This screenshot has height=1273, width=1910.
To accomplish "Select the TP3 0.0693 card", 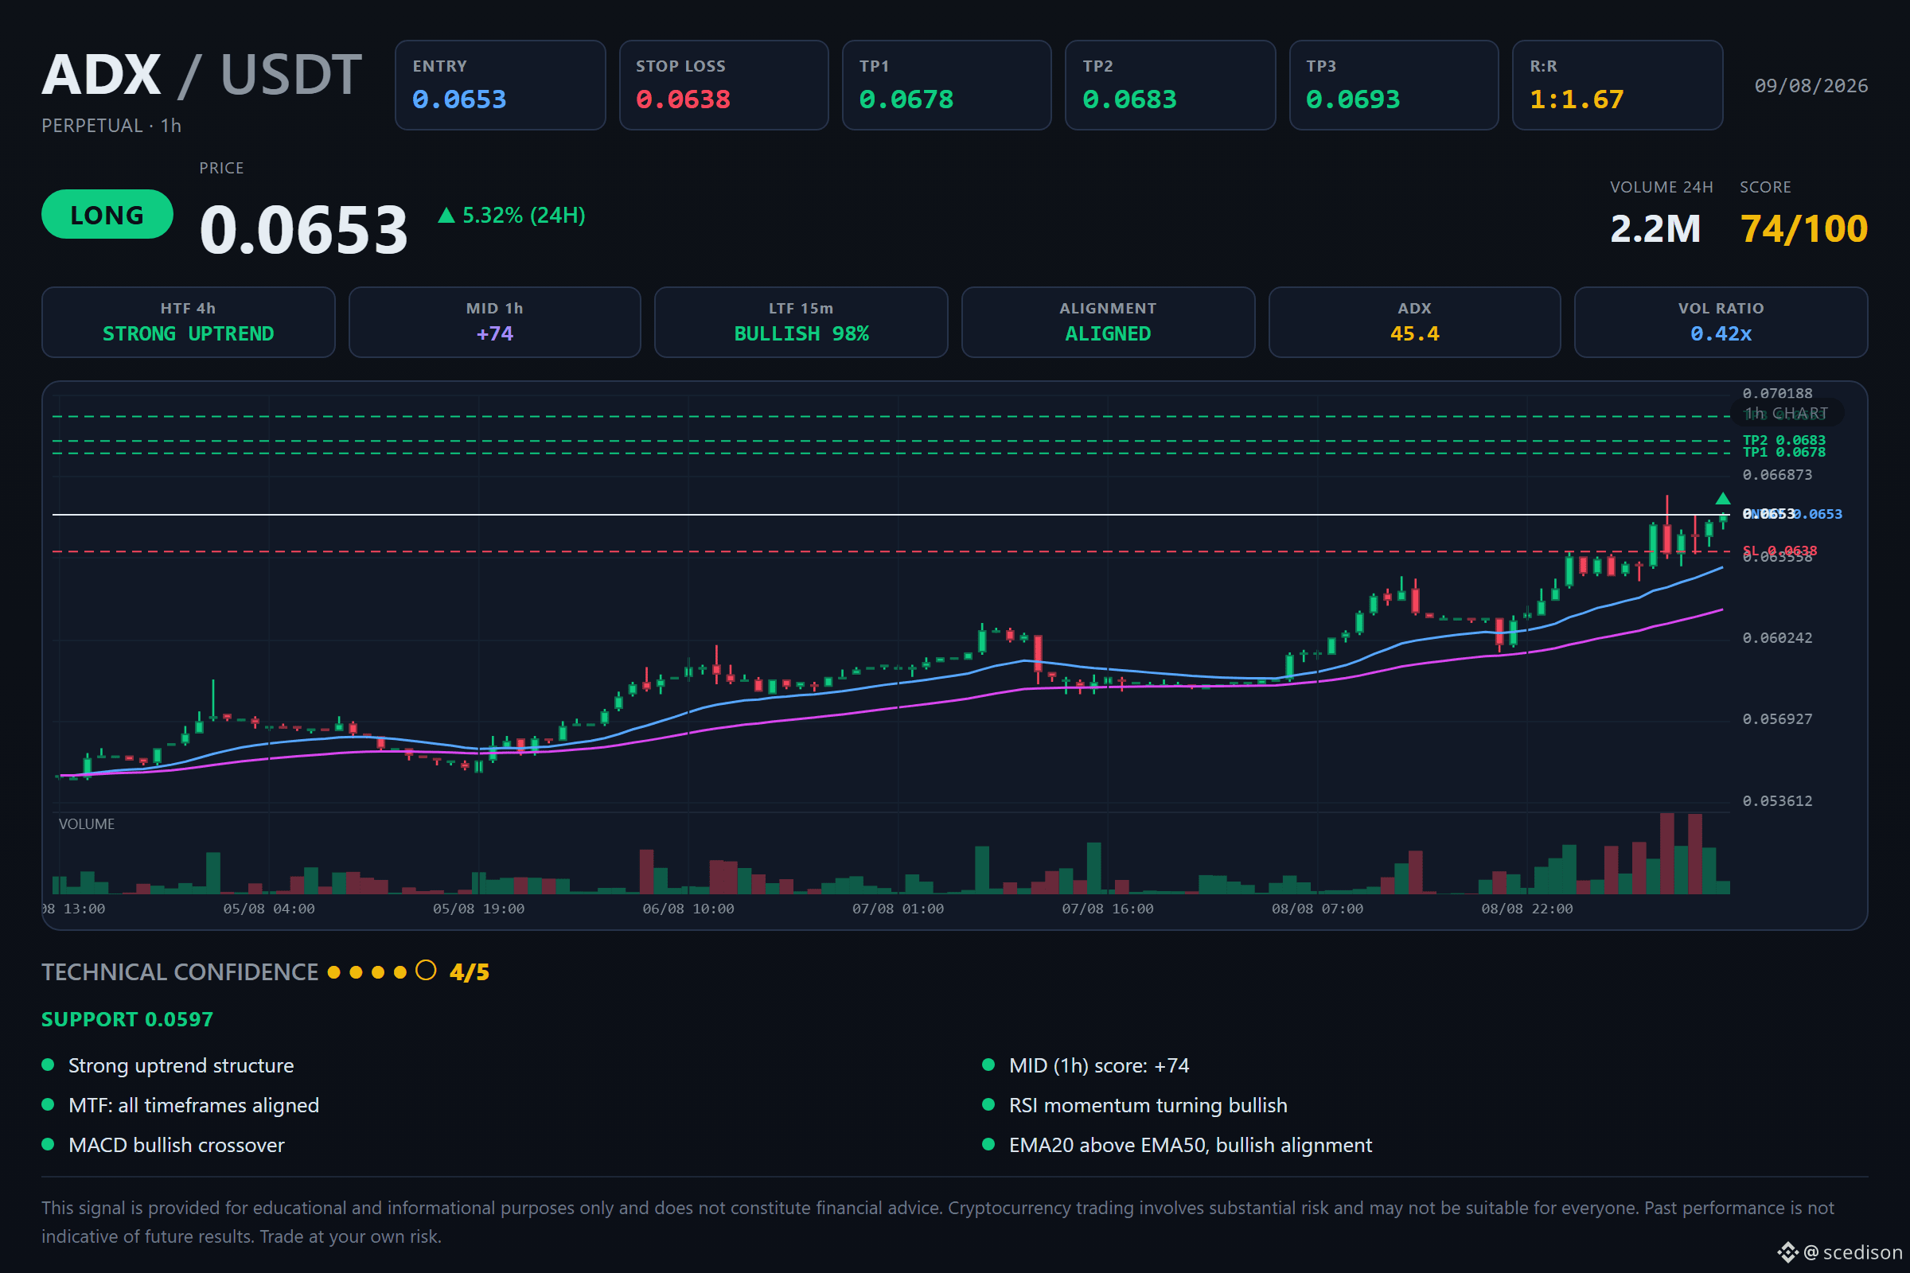I will (x=1394, y=85).
